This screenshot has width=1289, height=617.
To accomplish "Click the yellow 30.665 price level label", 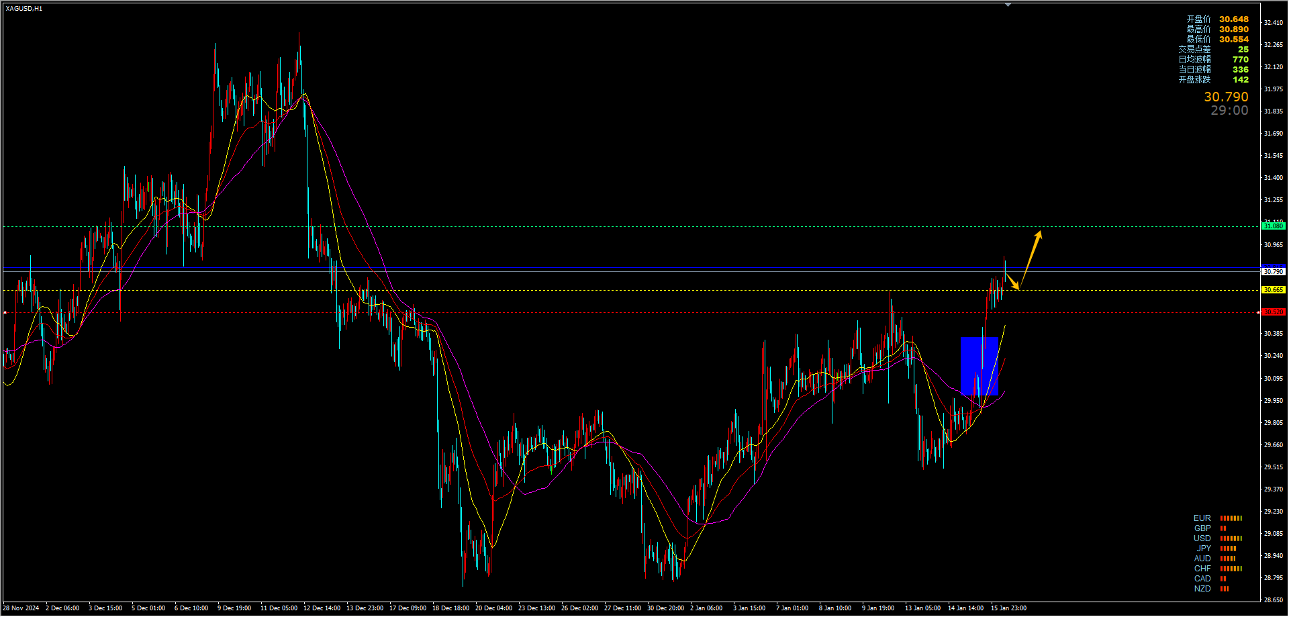I will click(x=1273, y=290).
